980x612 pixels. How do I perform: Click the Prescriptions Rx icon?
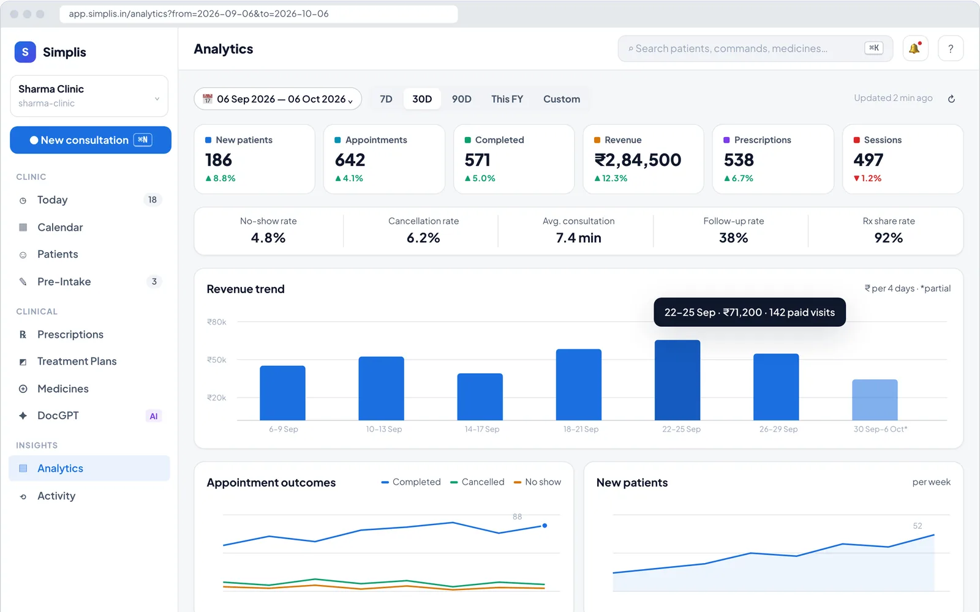tap(23, 335)
